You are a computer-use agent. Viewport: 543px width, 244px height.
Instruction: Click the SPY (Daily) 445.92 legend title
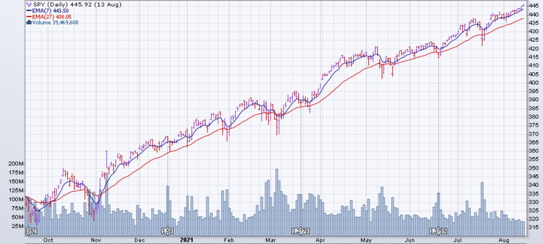tap(77, 5)
